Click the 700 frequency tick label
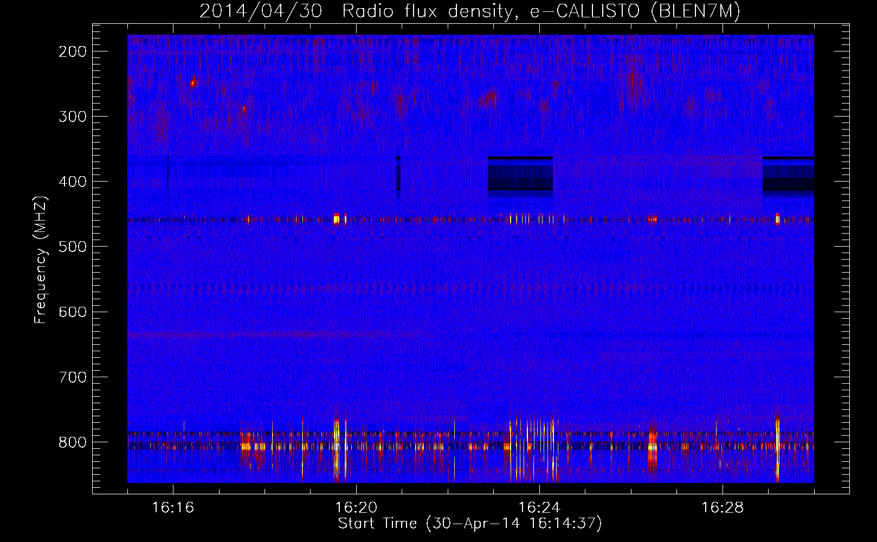 [73, 377]
